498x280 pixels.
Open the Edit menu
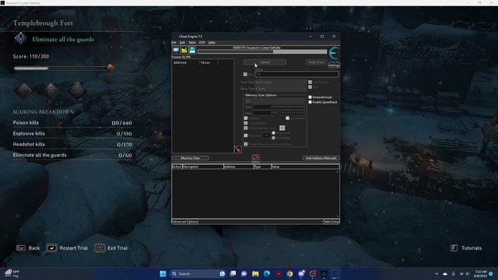tap(182, 43)
